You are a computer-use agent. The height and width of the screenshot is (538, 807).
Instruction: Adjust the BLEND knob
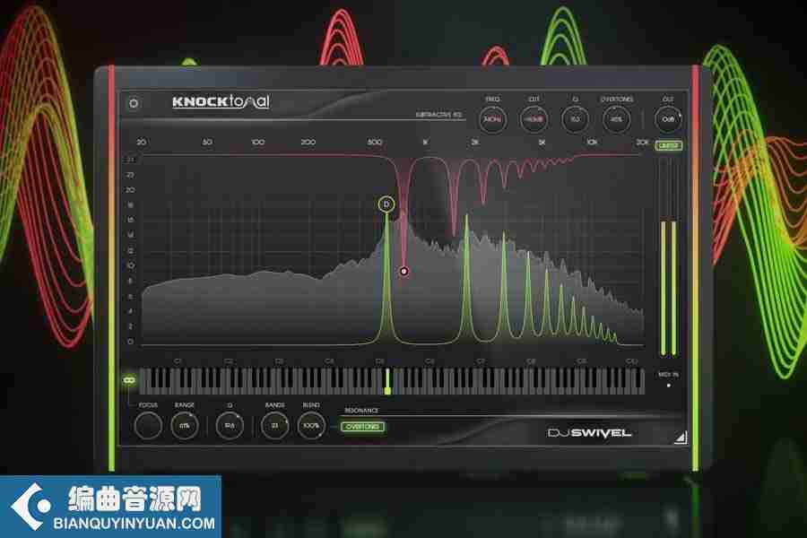point(311,426)
